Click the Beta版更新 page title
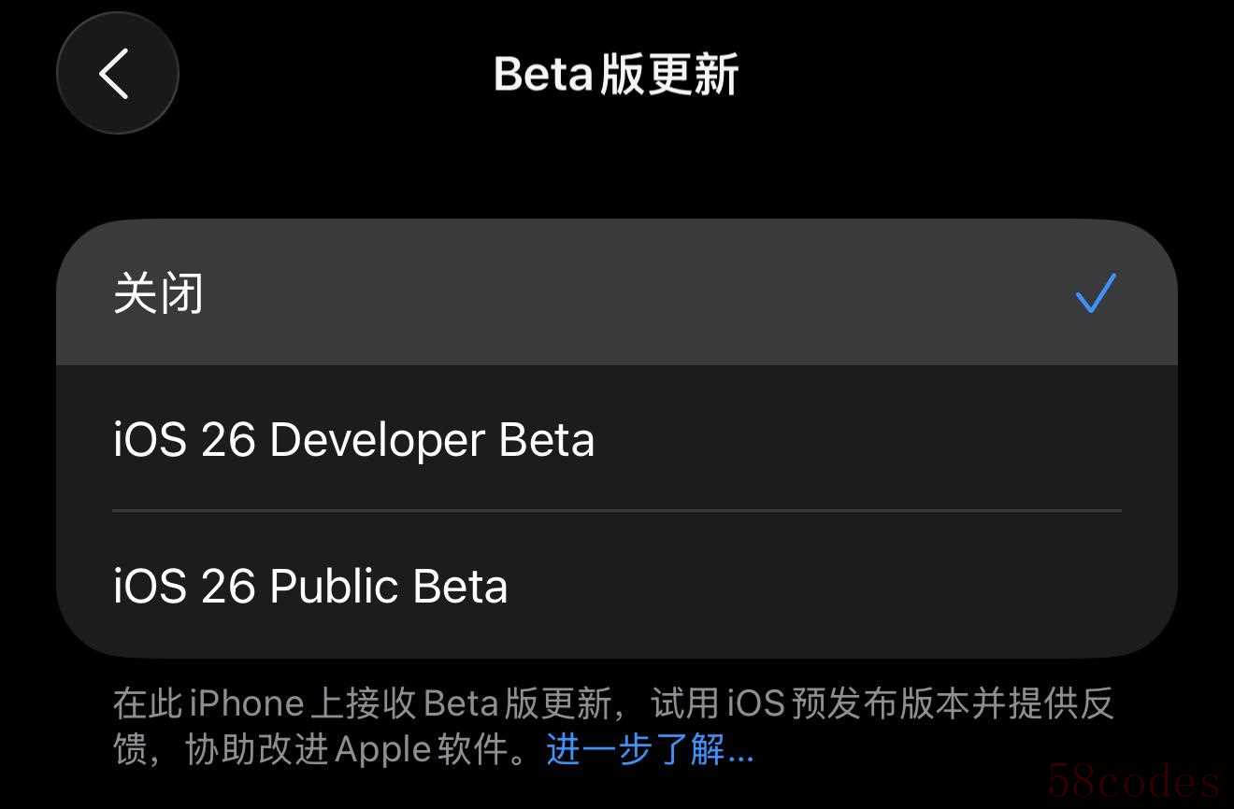 coord(616,74)
